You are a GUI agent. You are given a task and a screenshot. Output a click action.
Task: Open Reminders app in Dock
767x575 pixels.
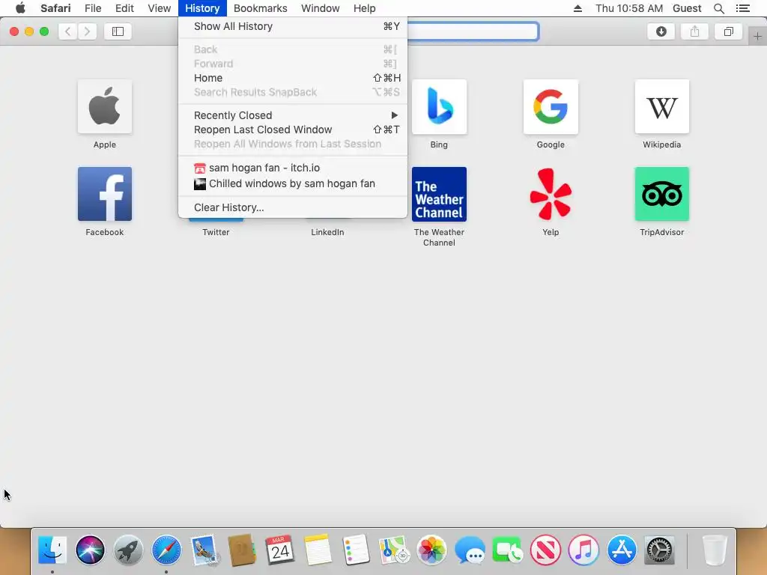pyautogui.click(x=356, y=550)
